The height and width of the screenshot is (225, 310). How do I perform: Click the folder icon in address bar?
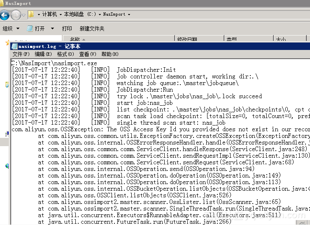tap(31, 14)
